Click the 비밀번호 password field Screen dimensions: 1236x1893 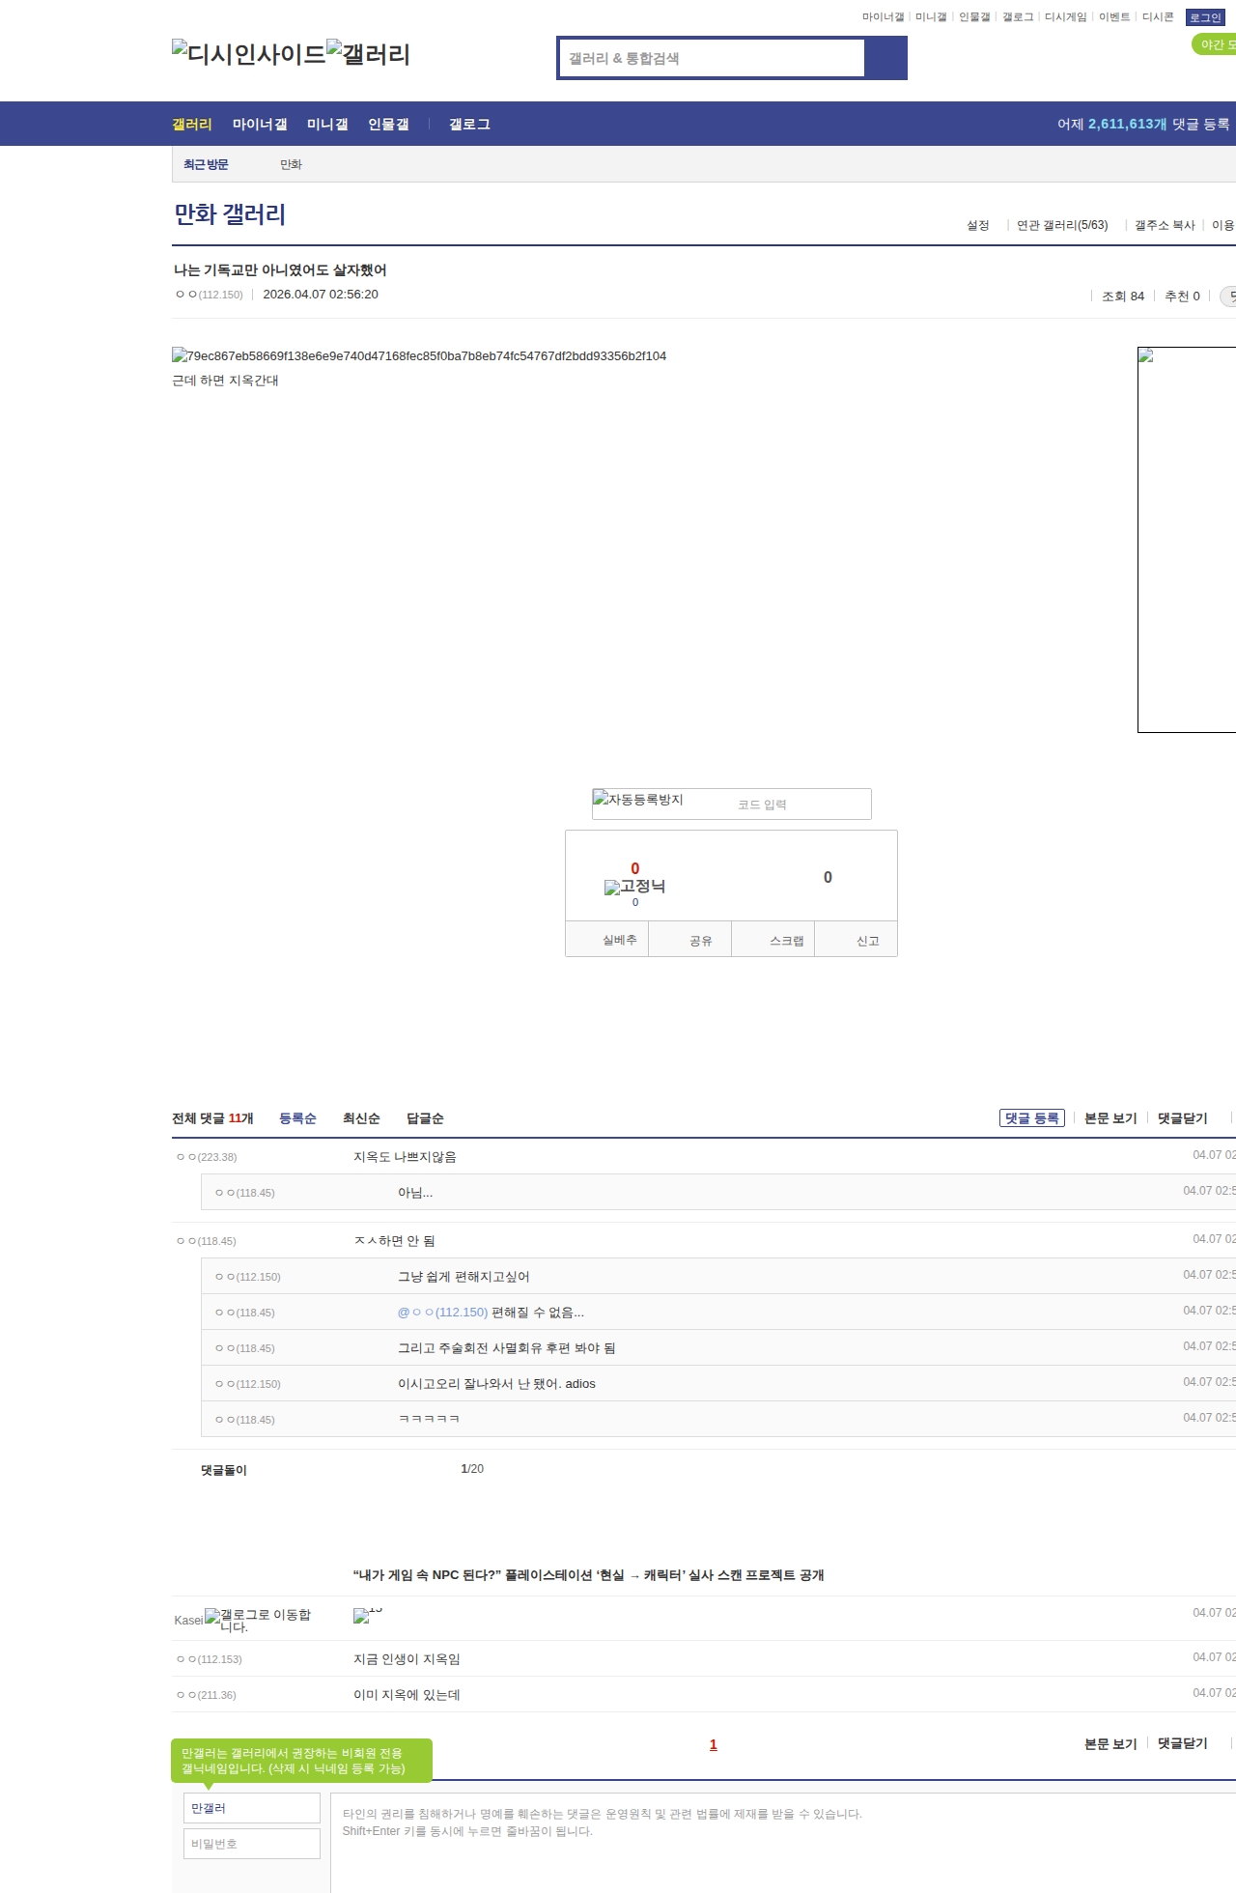(252, 1844)
